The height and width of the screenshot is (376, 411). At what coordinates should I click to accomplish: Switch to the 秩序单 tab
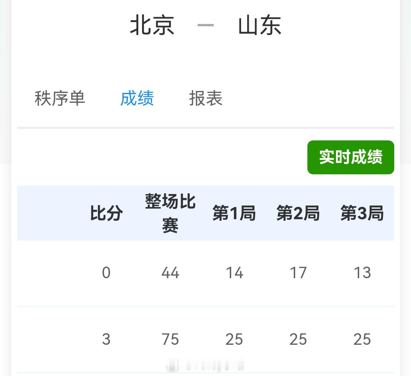click(x=60, y=99)
